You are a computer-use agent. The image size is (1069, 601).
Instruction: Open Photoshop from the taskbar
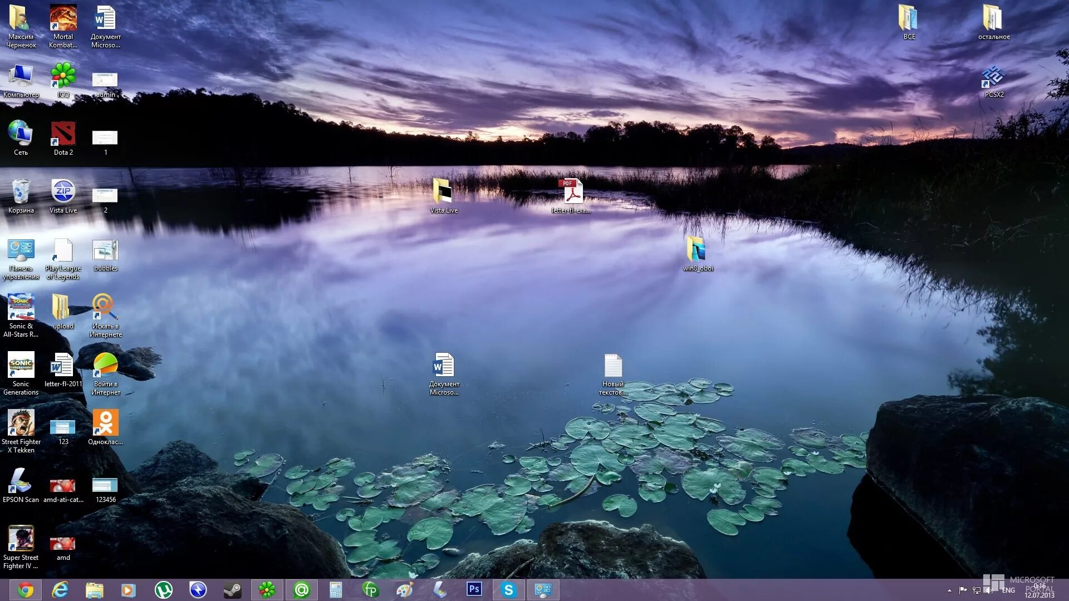click(474, 589)
